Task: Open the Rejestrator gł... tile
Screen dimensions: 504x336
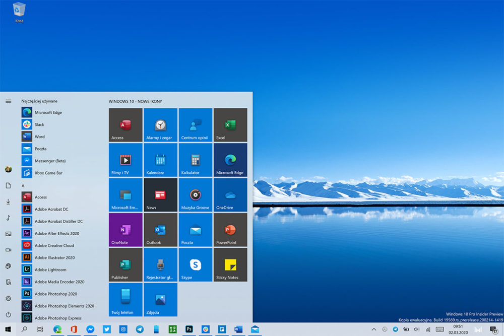Action: [x=160, y=264]
